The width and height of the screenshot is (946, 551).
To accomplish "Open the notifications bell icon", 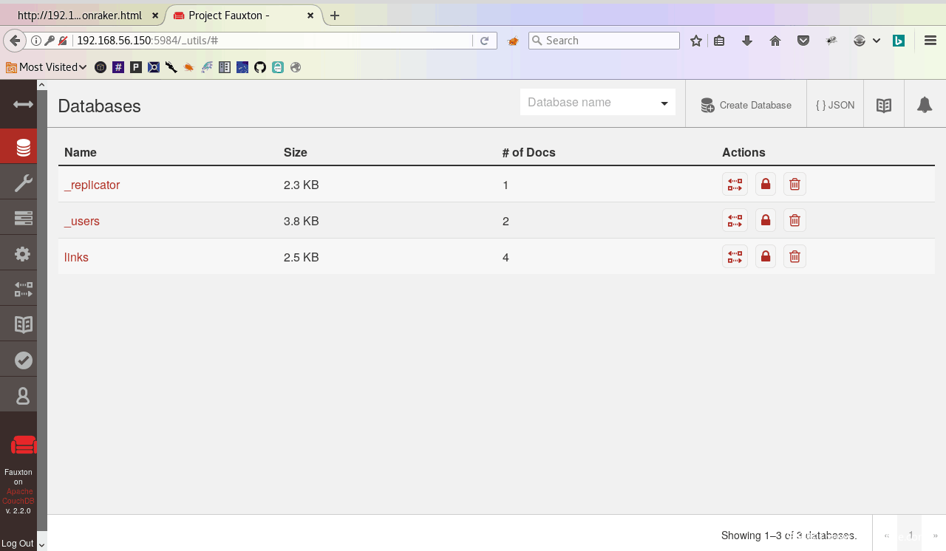I will [924, 106].
